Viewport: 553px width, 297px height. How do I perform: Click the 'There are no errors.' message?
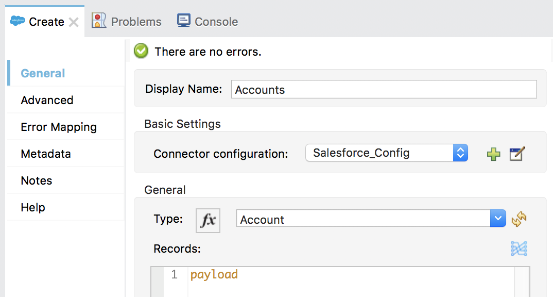tap(208, 52)
